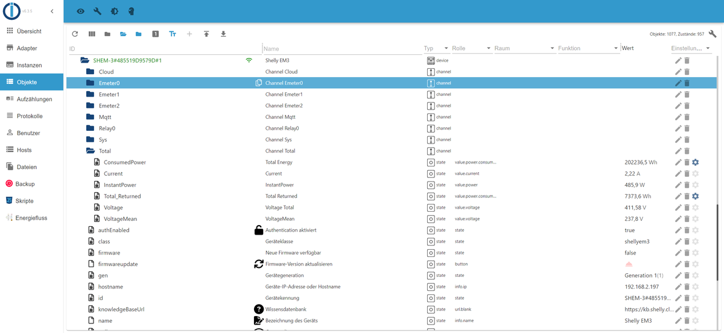
Task: Open objects config wrench near object count
Action: (713, 34)
